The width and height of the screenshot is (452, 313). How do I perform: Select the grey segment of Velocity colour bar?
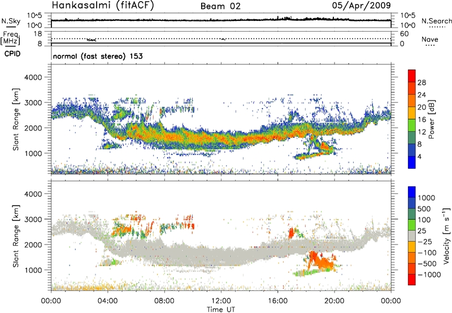pos(412,236)
